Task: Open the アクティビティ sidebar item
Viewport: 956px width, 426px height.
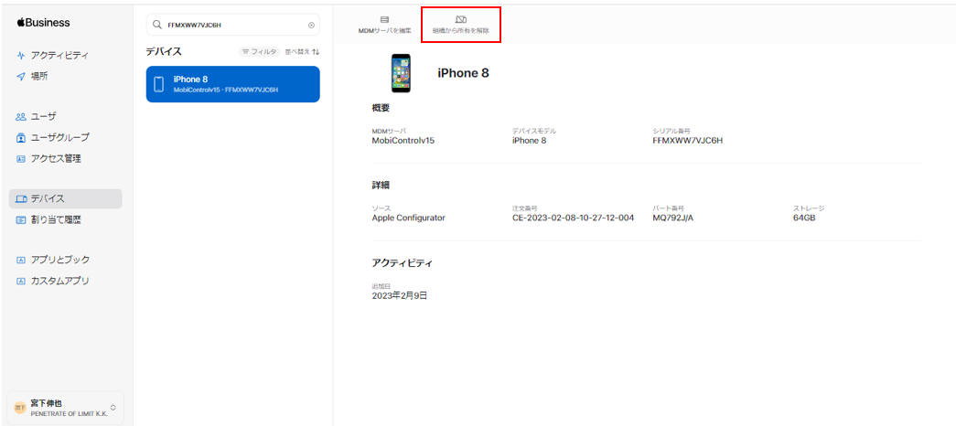Action: [x=52, y=56]
